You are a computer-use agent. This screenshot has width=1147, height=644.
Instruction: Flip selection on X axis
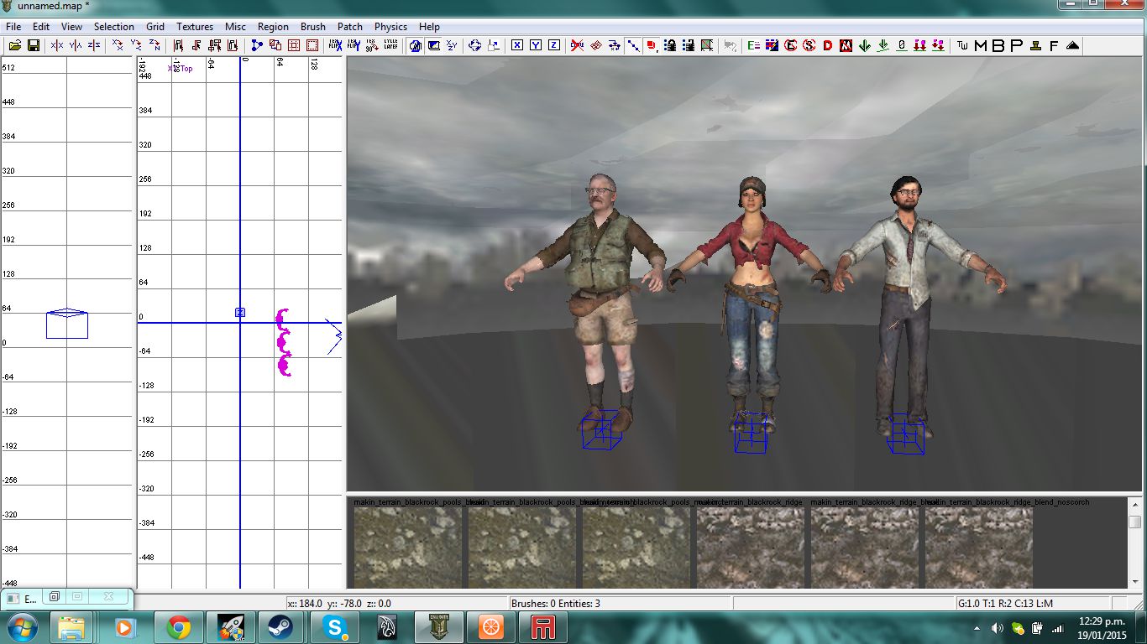pos(57,45)
